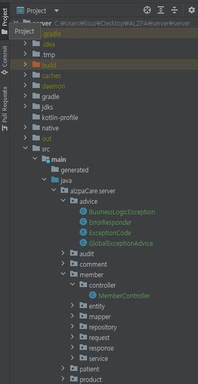Click the Collapse All toolbar icon
198x384 pixels.
tap(174, 10)
